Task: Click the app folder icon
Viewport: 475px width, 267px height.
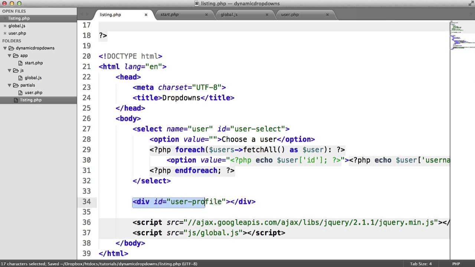Action: [16, 55]
